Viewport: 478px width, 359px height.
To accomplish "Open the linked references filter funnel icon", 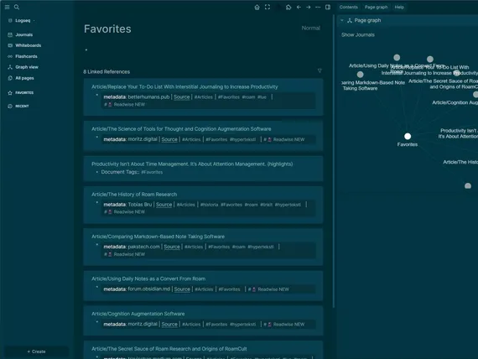I will pyautogui.click(x=320, y=70).
